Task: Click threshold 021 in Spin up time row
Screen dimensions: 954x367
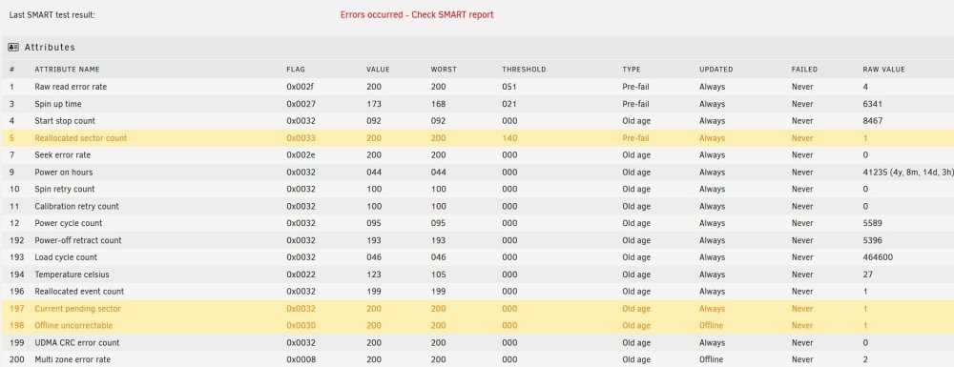Action: pos(509,104)
